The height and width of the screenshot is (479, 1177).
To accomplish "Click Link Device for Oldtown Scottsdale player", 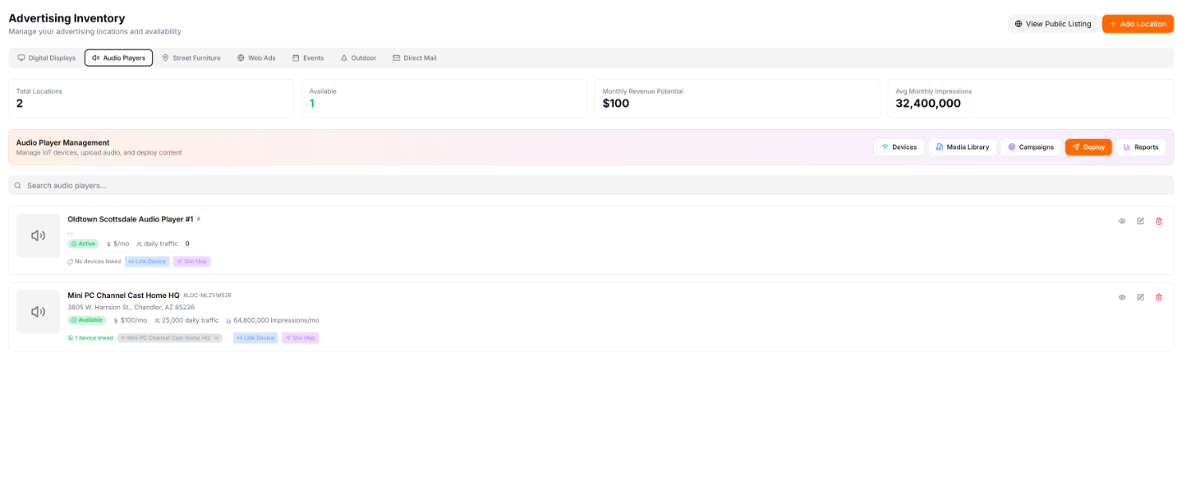I will [x=147, y=261].
